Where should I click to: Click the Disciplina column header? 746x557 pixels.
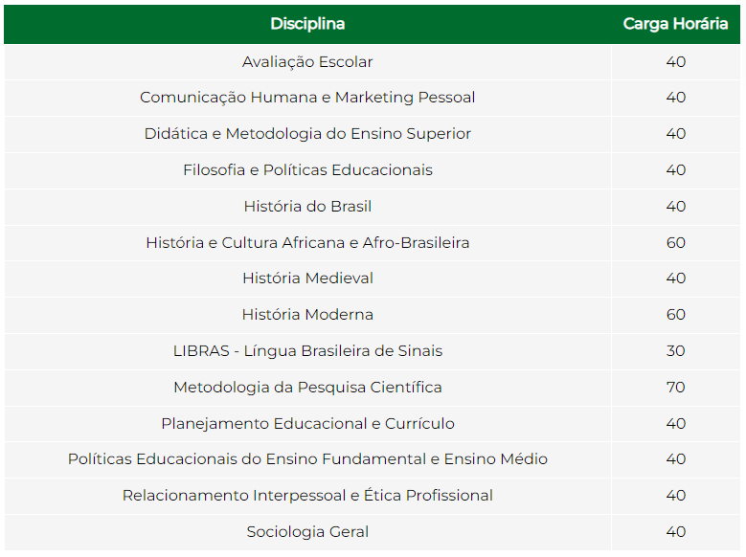tap(307, 24)
